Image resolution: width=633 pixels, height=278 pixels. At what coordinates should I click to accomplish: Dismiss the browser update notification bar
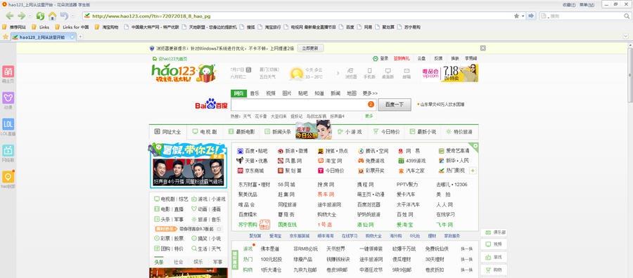482,48
